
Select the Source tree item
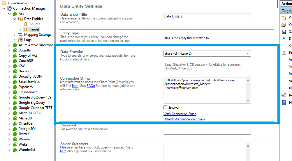click(x=35, y=24)
